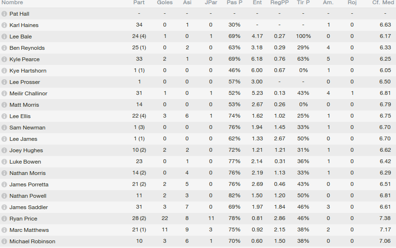Select the Nathan Powell name link
This screenshot has width=396, height=248.
[x=28, y=196]
